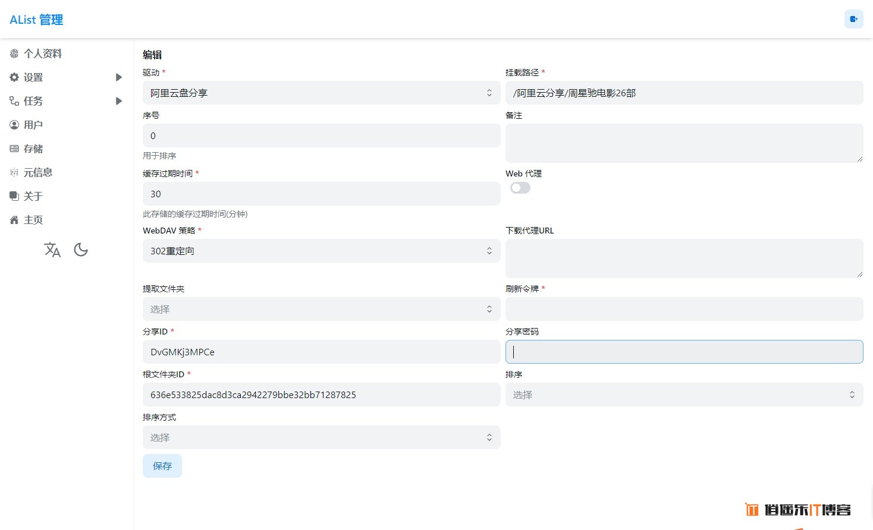This screenshot has height=530, width=873.
Task: Go to 主页 from sidebar
Action: (x=33, y=220)
